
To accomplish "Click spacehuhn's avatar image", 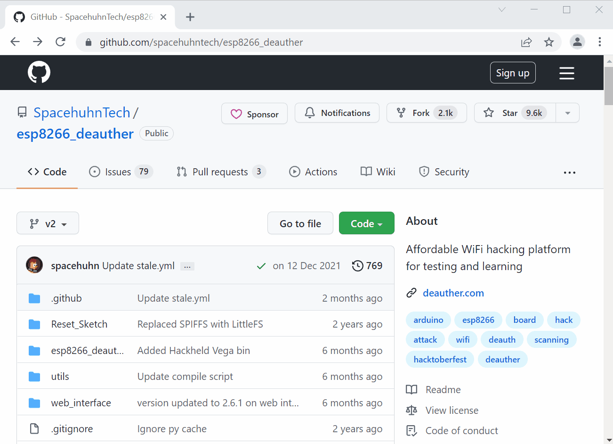I will [34, 265].
